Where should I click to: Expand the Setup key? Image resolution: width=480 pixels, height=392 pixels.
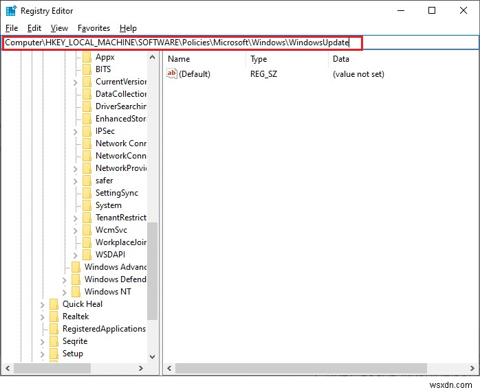tap(42, 354)
